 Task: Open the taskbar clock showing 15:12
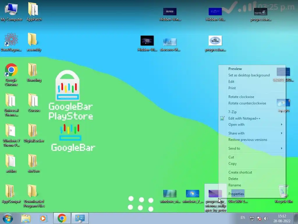(x=282, y=218)
